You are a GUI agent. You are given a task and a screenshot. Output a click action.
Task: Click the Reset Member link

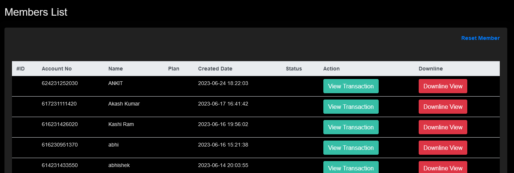[480, 38]
